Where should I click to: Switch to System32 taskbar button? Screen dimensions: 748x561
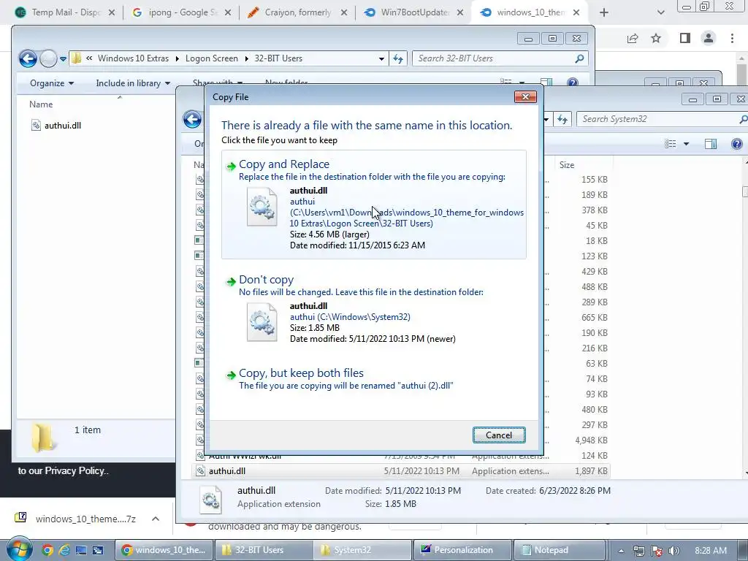(363, 550)
